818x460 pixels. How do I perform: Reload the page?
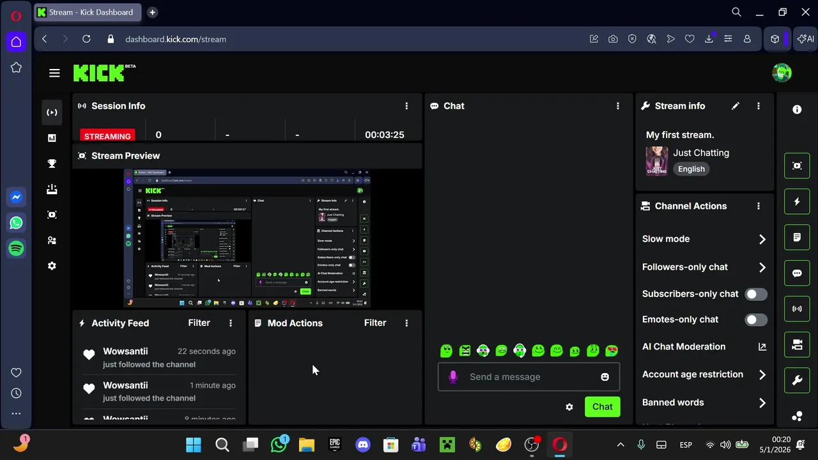[86, 39]
